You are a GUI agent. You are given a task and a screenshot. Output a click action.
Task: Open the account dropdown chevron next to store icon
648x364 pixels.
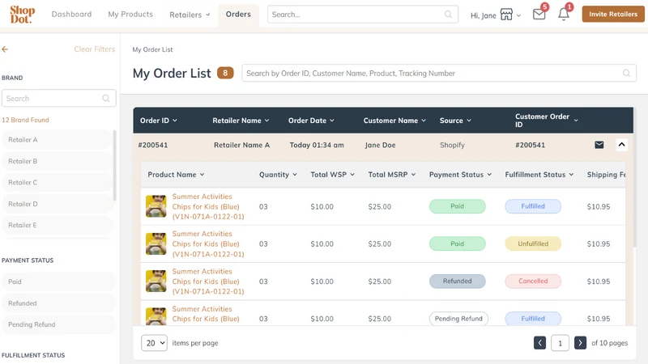pyautogui.click(x=518, y=15)
